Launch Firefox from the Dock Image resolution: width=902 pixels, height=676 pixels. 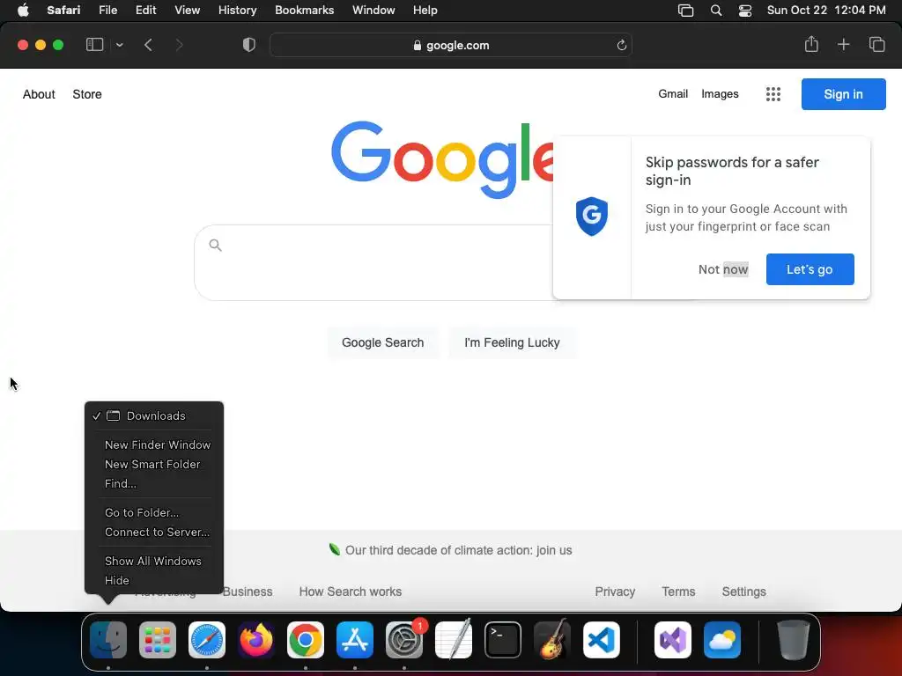(256, 640)
